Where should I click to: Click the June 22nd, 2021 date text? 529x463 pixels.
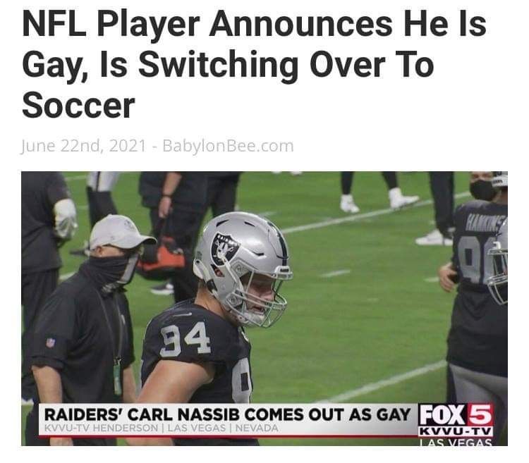84,146
